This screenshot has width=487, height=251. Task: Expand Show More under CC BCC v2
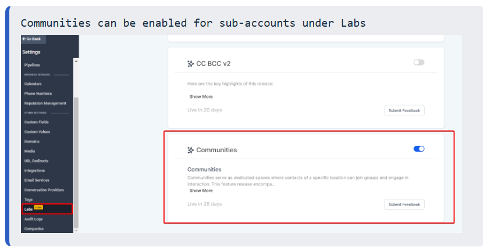(201, 97)
